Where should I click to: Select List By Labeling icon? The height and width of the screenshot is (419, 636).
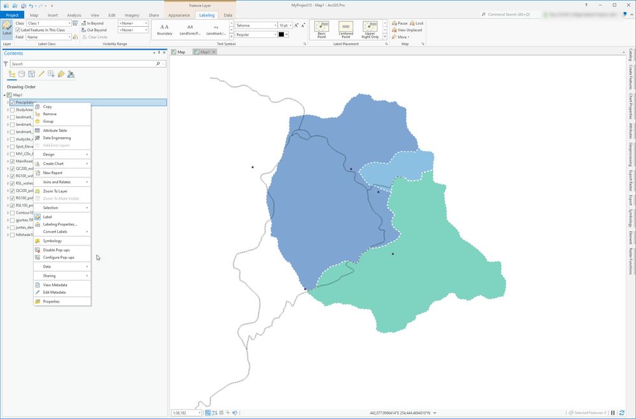[61, 74]
